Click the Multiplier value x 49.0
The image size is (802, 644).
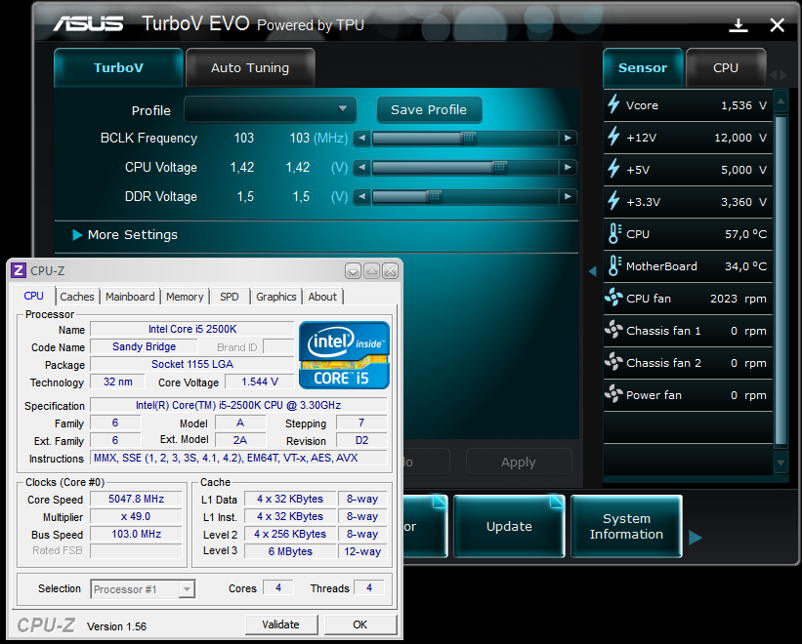(x=136, y=516)
